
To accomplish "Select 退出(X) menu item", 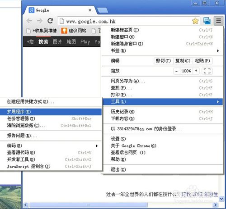I will tap(163, 170).
